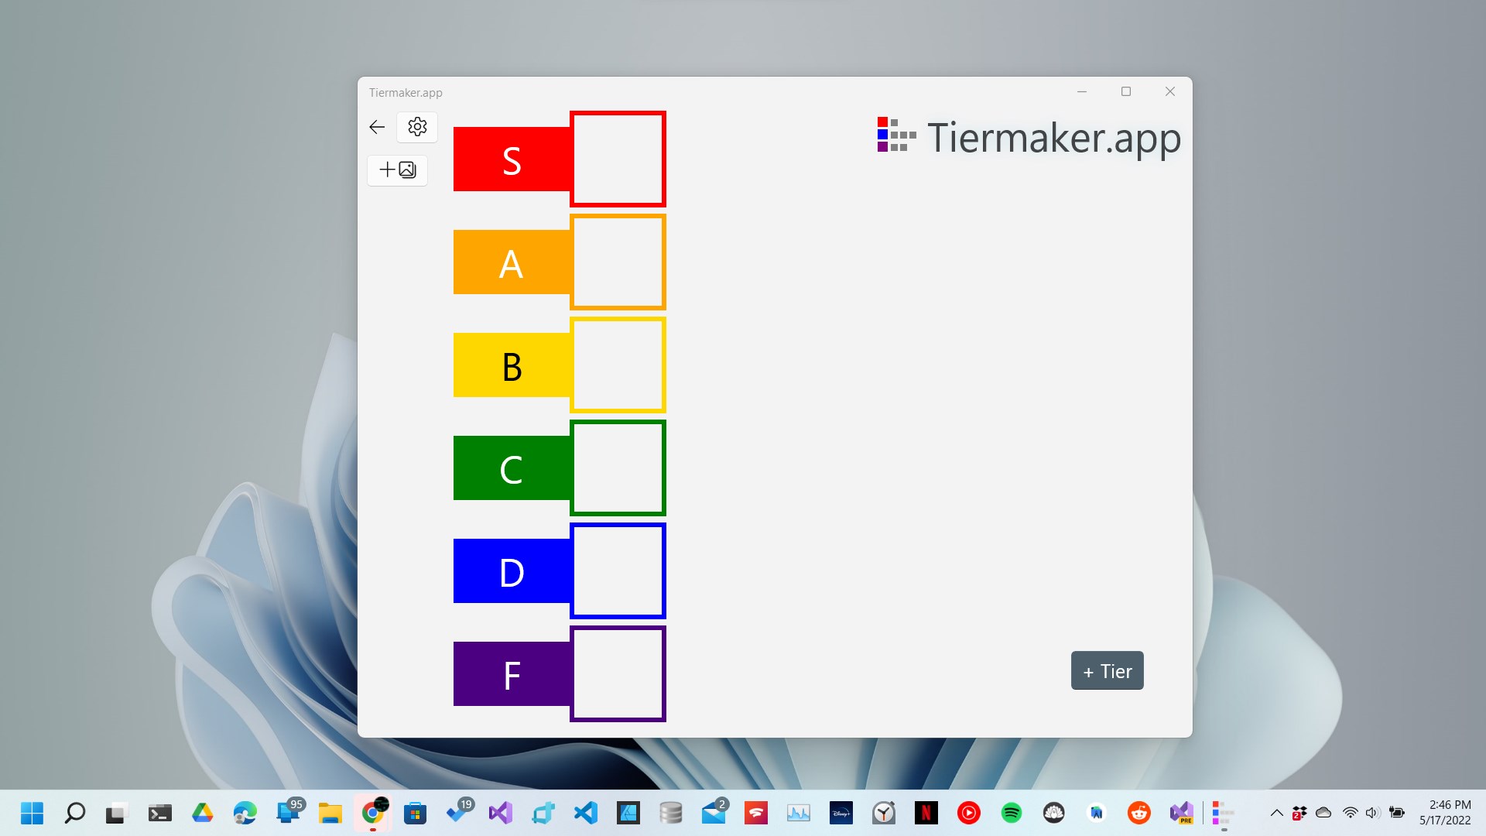This screenshot has width=1486, height=836.
Task: Open Reddit app from the taskbar
Action: tap(1138, 813)
